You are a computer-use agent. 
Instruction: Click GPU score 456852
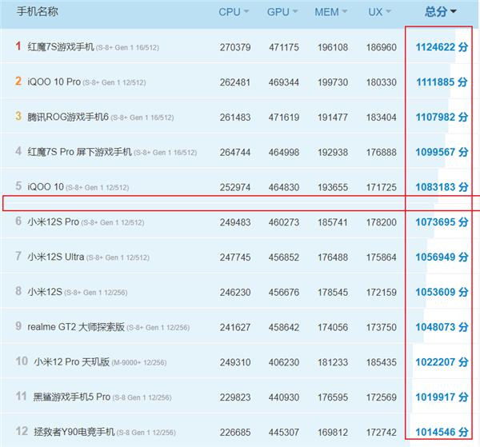coord(284,257)
